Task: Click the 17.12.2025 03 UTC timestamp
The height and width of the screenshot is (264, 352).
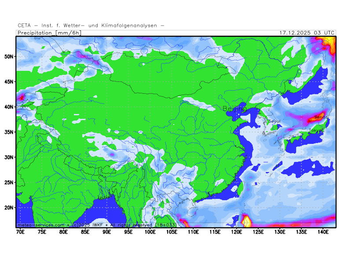Action: pyautogui.click(x=307, y=33)
